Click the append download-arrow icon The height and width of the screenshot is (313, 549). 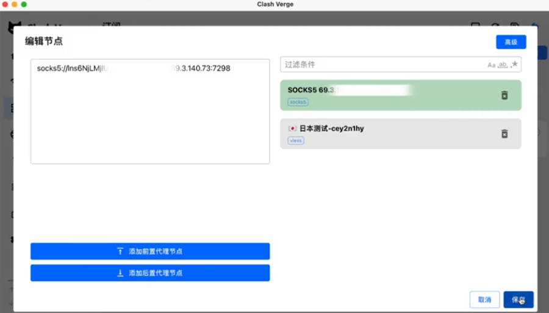pos(120,273)
